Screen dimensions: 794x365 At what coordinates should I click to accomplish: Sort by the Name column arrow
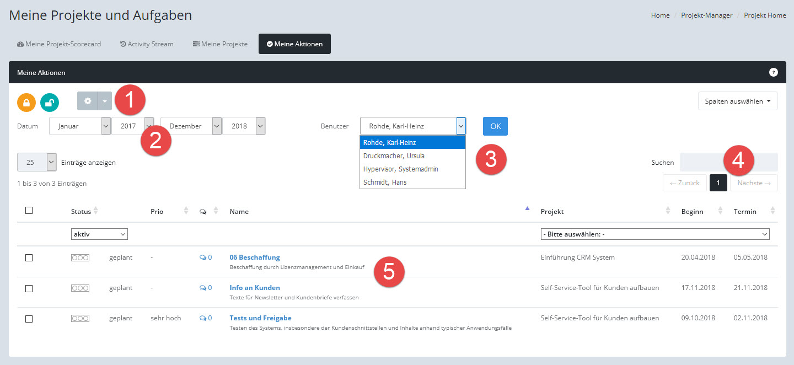[527, 208]
